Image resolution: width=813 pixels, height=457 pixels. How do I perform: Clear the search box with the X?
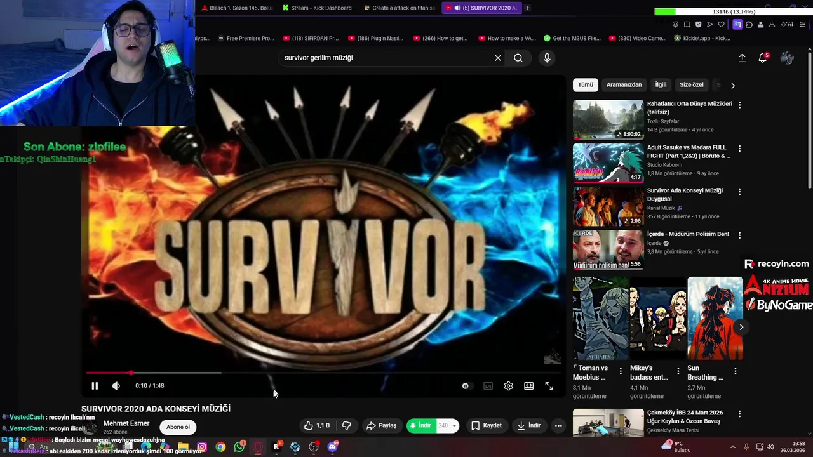coord(498,58)
